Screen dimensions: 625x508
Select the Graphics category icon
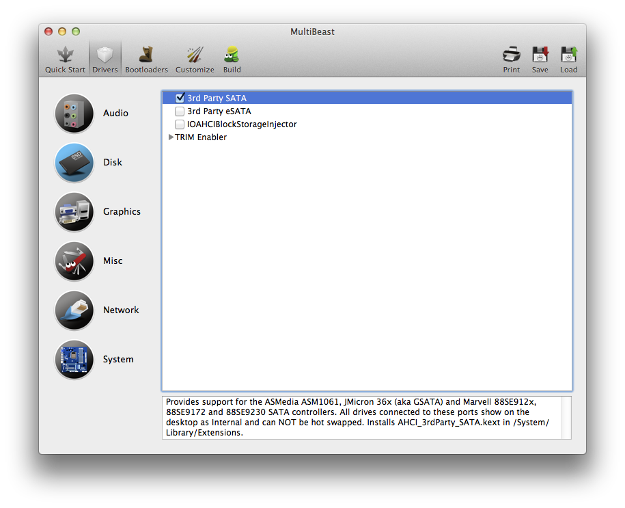point(74,212)
